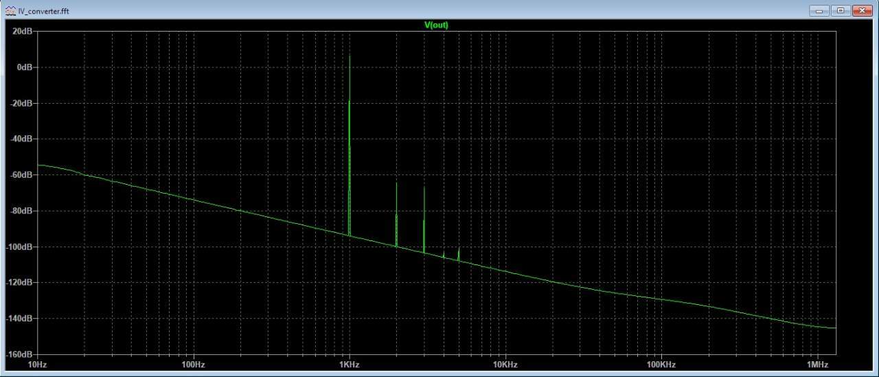Viewport: 879px width, 377px height.
Task: Minimize the FFT plot window
Action: (819, 10)
